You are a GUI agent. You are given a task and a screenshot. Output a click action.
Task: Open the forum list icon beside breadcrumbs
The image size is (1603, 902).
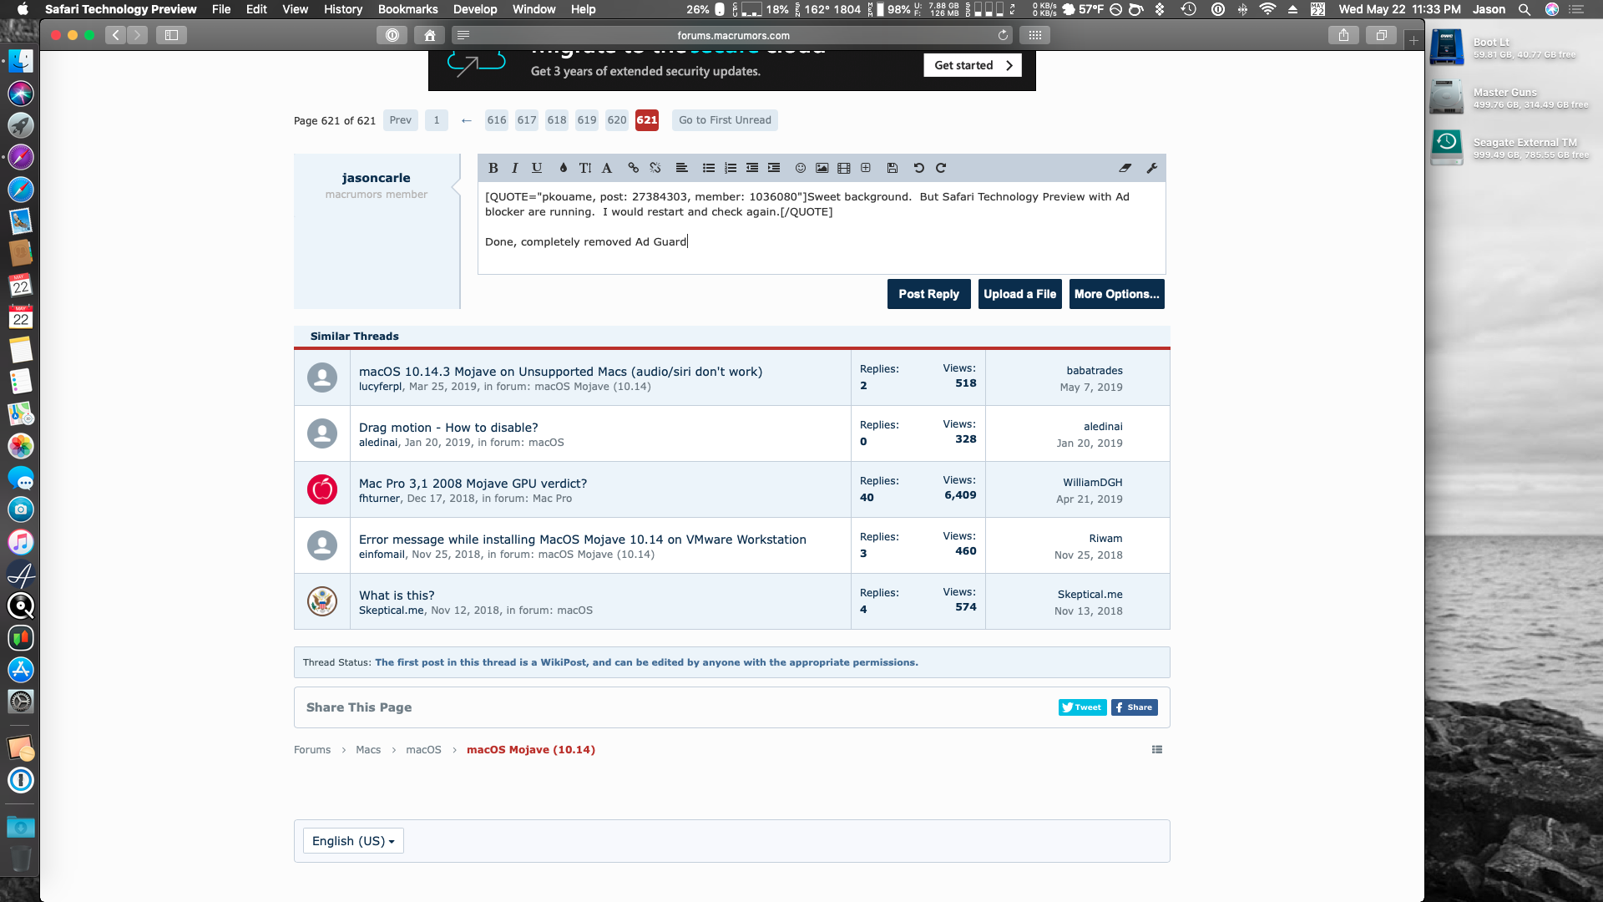1157,750
